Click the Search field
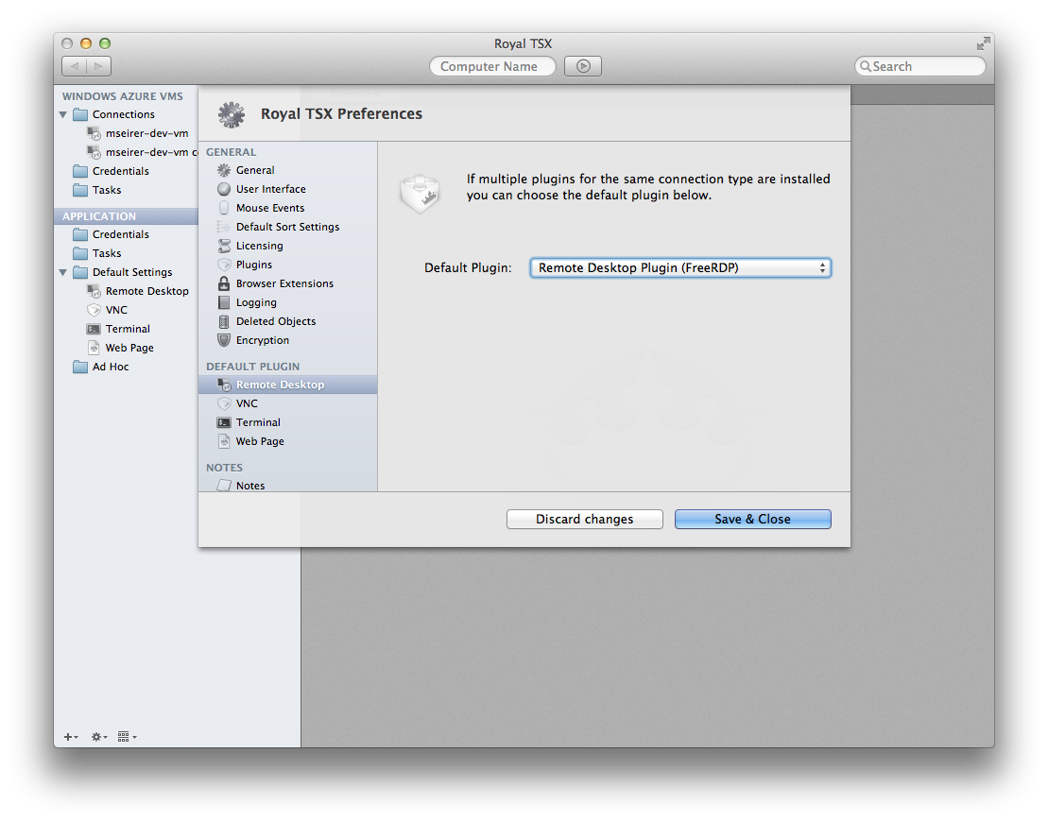The width and height of the screenshot is (1048, 822). click(x=919, y=66)
